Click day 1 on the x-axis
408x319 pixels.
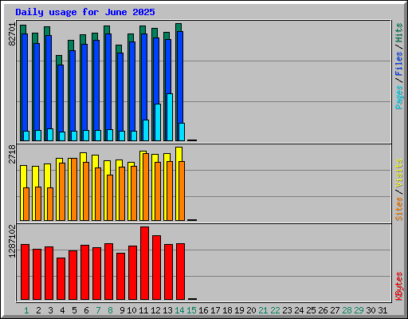[x=26, y=310]
